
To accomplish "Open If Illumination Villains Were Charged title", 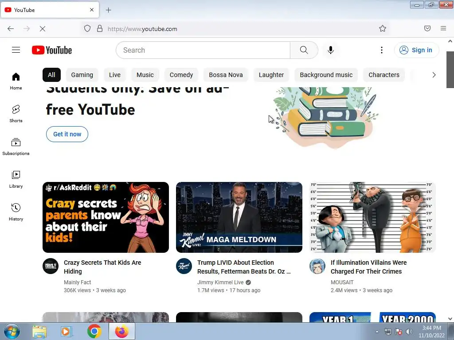I will click(x=368, y=267).
